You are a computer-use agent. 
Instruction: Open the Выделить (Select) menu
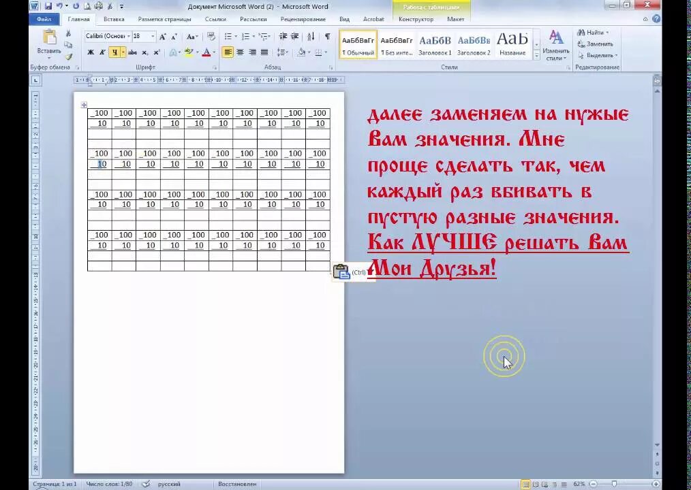click(598, 56)
